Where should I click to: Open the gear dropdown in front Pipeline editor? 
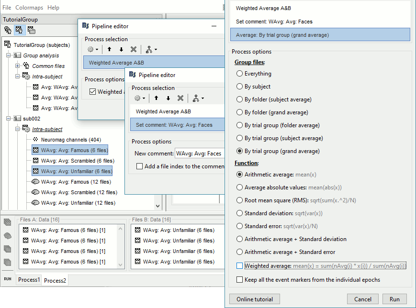140,98
